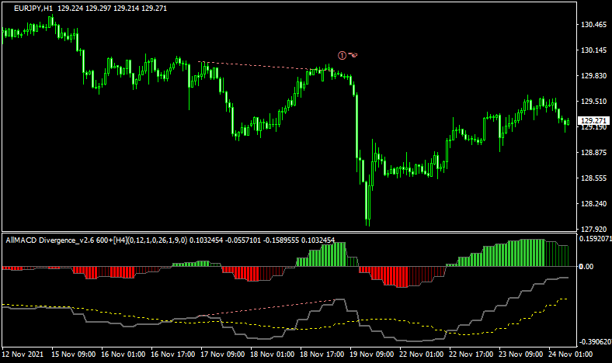Click the pointing hand icon above the candles
Image resolution: width=612 pixels, height=363 pixels.
[x=353, y=54]
